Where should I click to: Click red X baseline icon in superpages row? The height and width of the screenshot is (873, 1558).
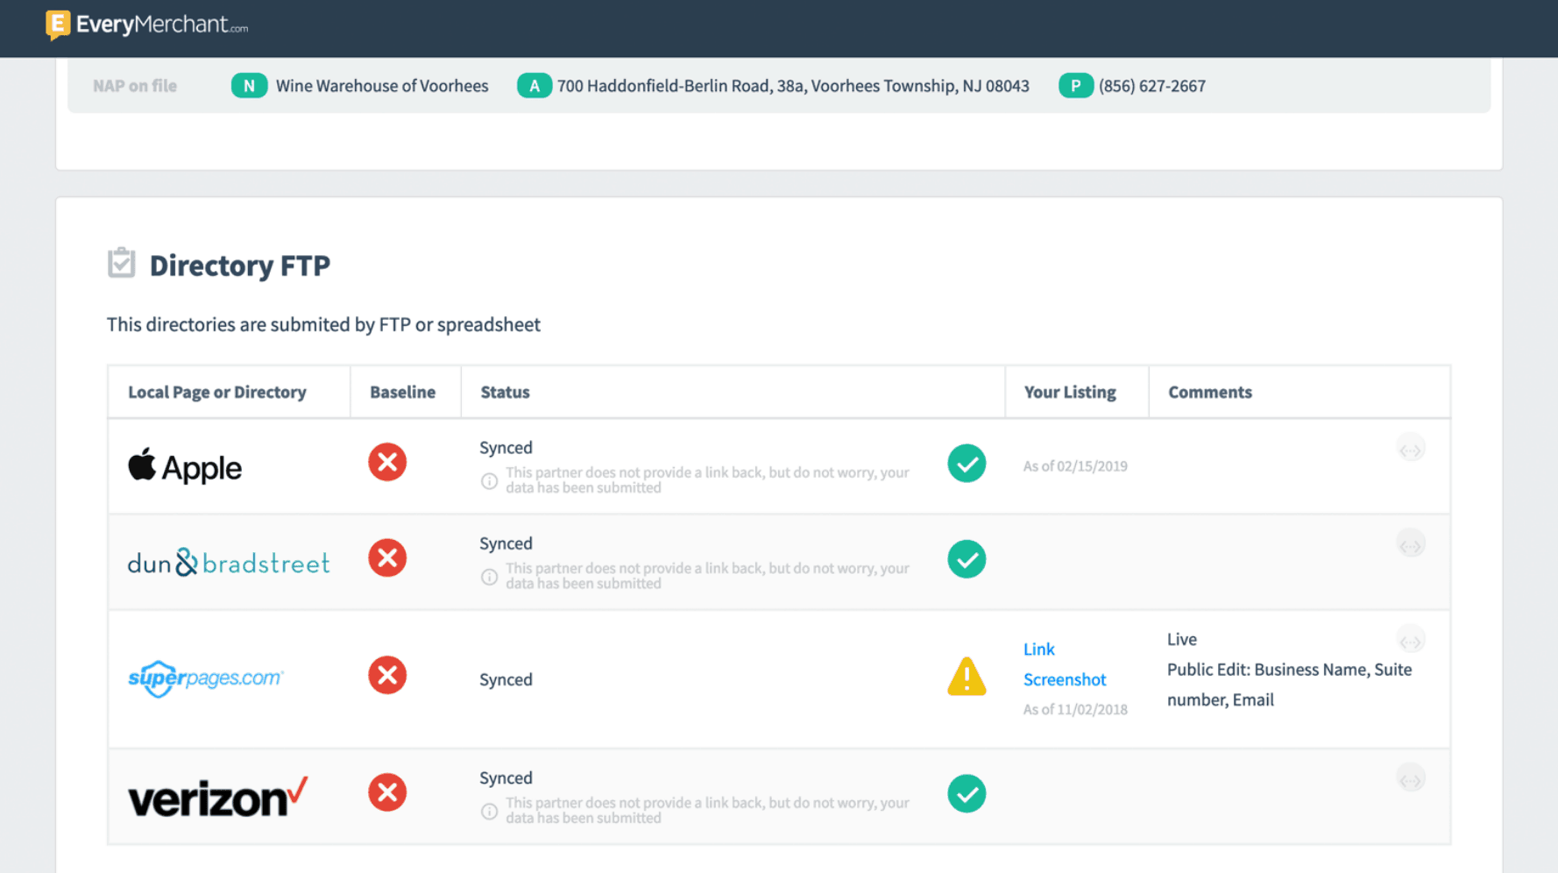click(387, 675)
